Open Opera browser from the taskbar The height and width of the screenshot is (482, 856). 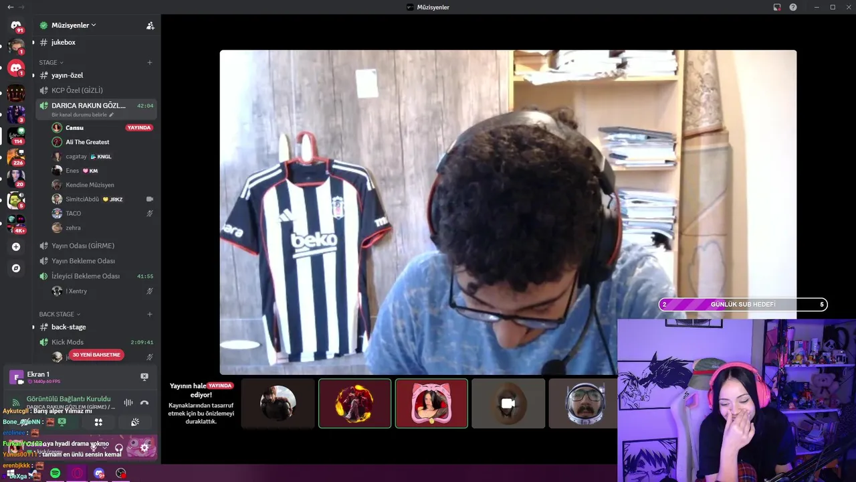coord(78,473)
